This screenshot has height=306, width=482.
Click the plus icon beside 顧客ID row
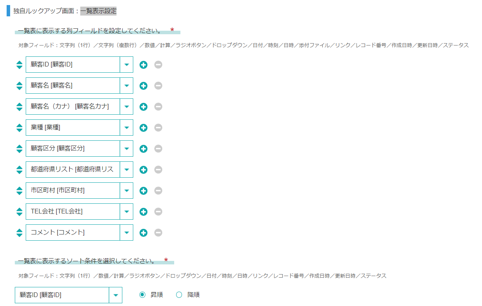(143, 65)
